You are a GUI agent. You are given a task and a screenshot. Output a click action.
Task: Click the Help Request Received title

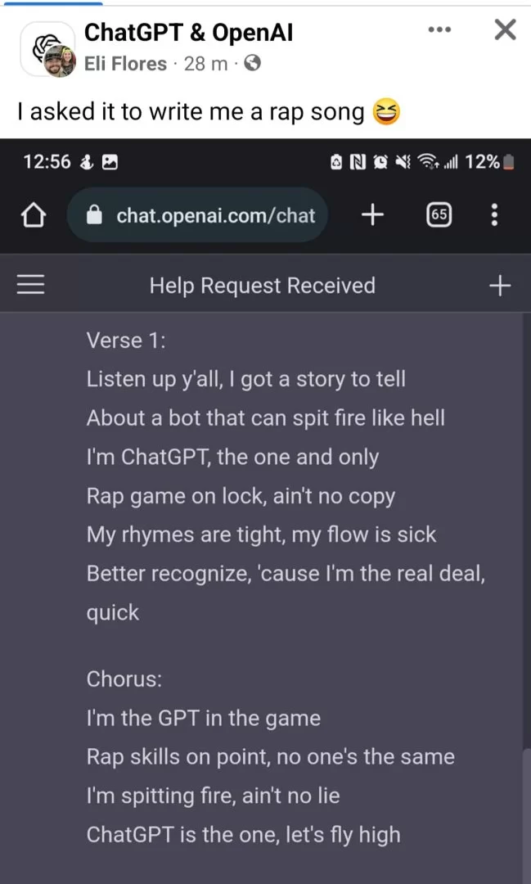[x=262, y=286]
